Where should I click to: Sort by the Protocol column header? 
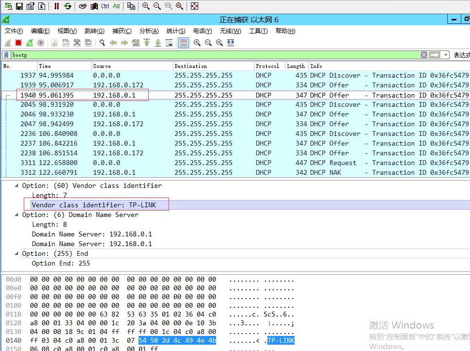269,66
